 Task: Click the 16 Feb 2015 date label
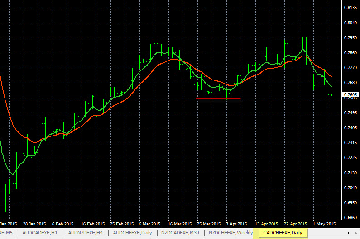coord(93,224)
